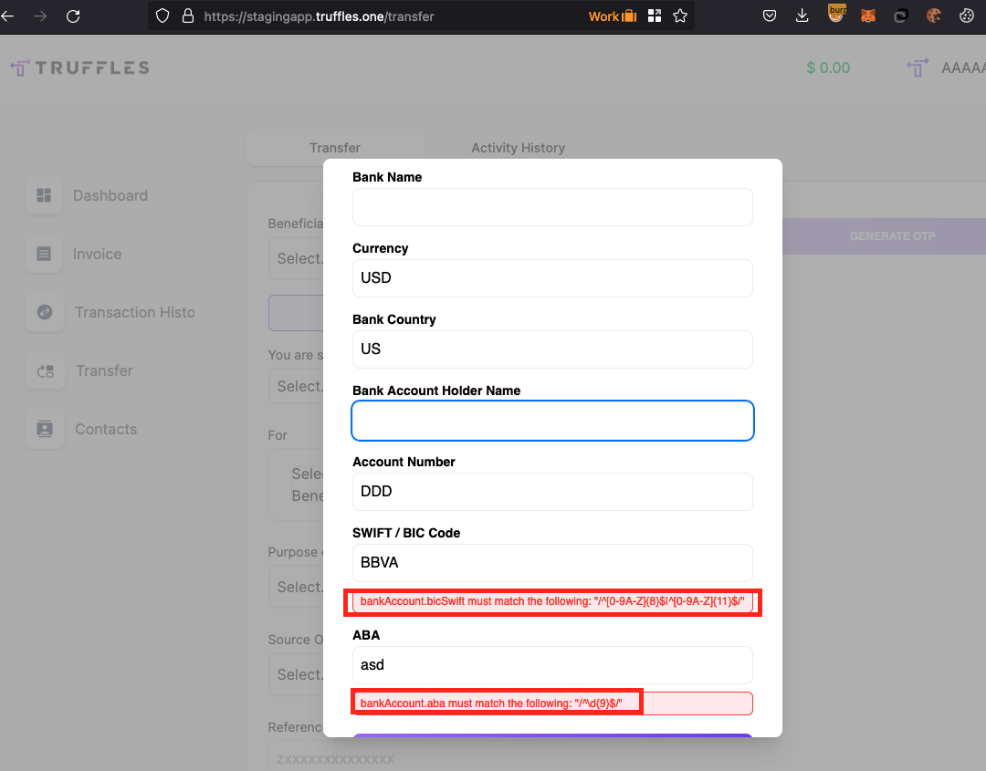This screenshot has width=986, height=771.
Task: Bookmark this page with the star icon
Action: (680, 16)
